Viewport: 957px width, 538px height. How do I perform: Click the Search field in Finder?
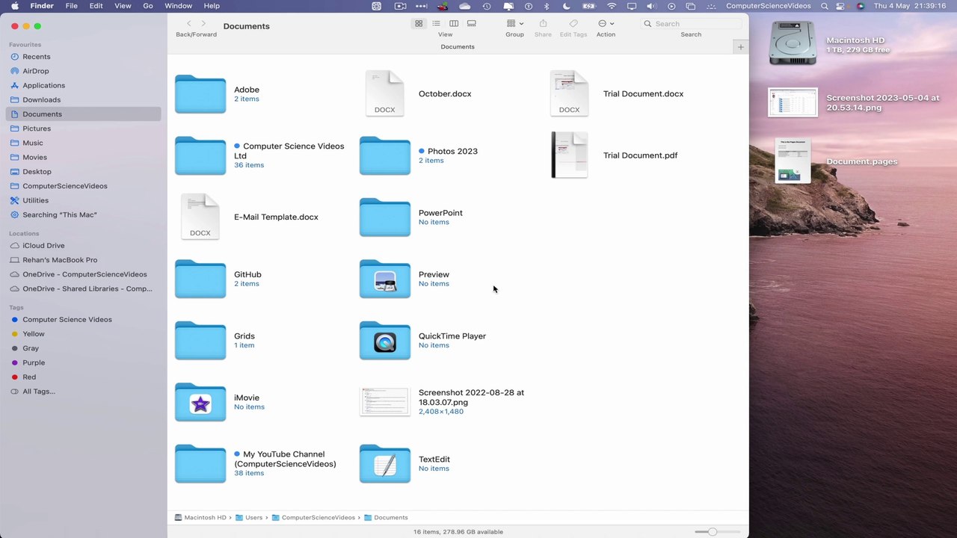click(692, 24)
